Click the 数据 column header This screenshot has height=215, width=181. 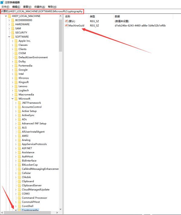(117, 16)
